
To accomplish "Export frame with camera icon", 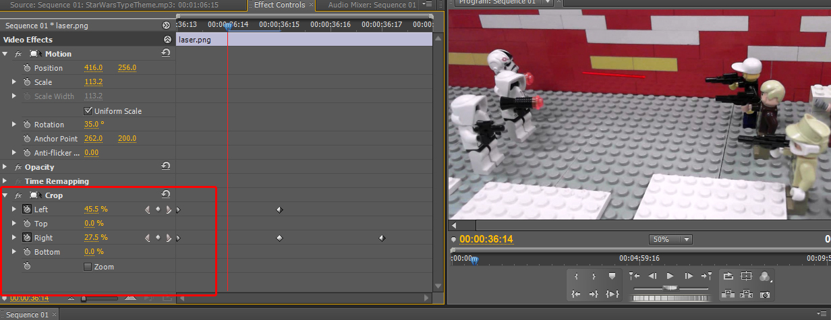I will coord(765,294).
